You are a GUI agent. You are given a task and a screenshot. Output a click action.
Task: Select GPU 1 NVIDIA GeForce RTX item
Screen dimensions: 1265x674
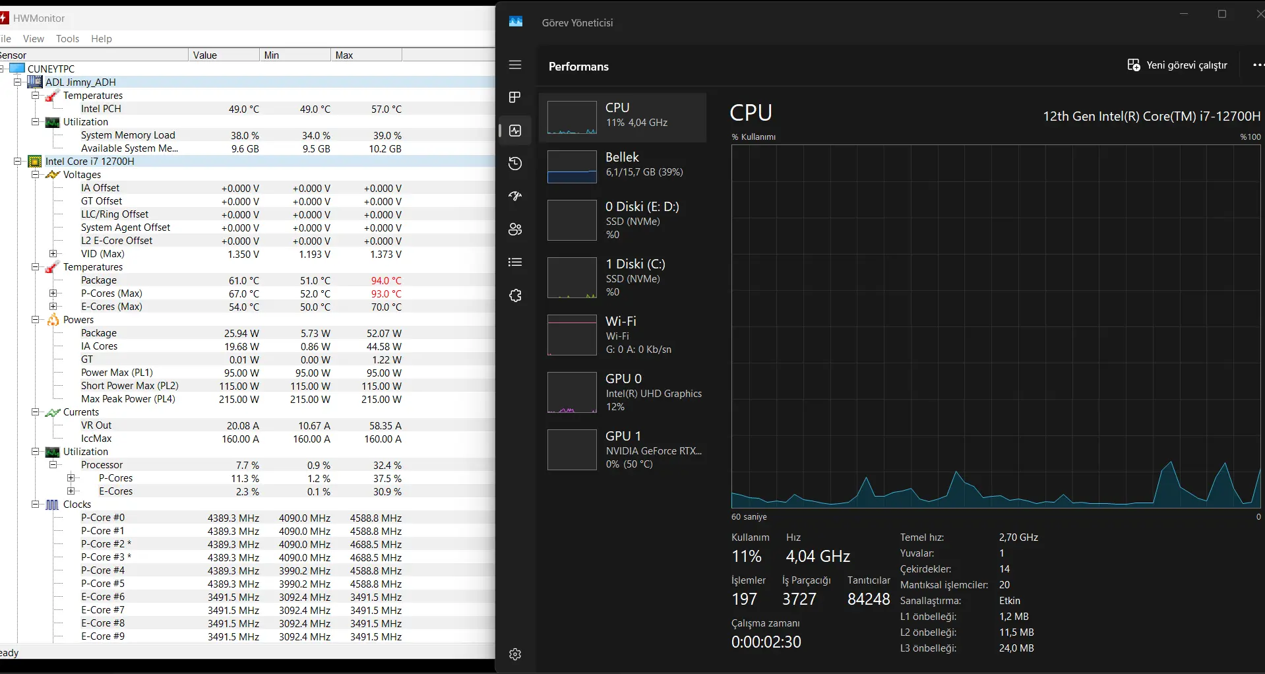(623, 450)
